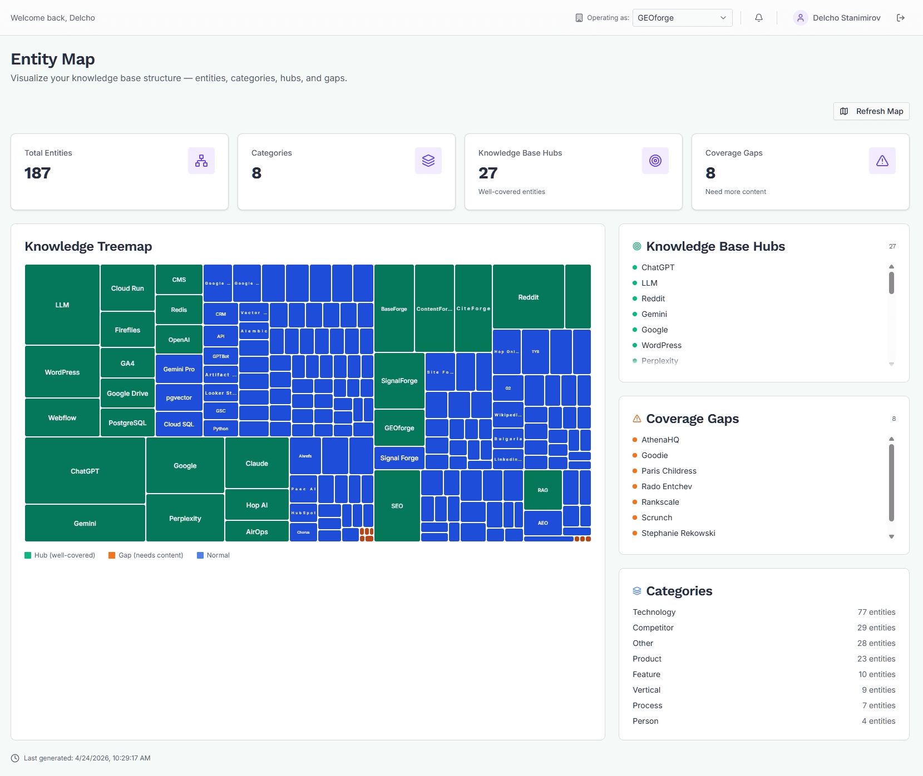Click Stephanie Rekowski in Coverage Gaps list
The image size is (923, 776).
[x=678, y=533]
